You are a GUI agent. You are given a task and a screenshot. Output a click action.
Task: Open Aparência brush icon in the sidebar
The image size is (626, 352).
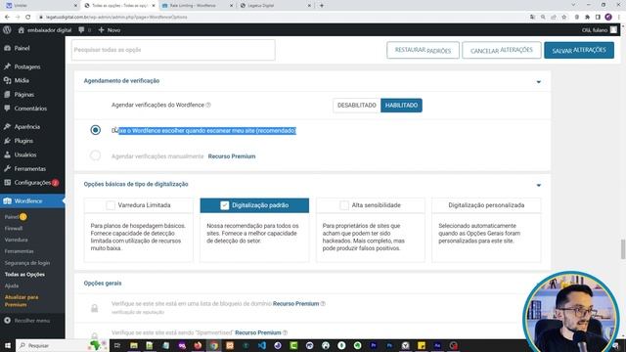pyautogui.click(x=7, y=126)
